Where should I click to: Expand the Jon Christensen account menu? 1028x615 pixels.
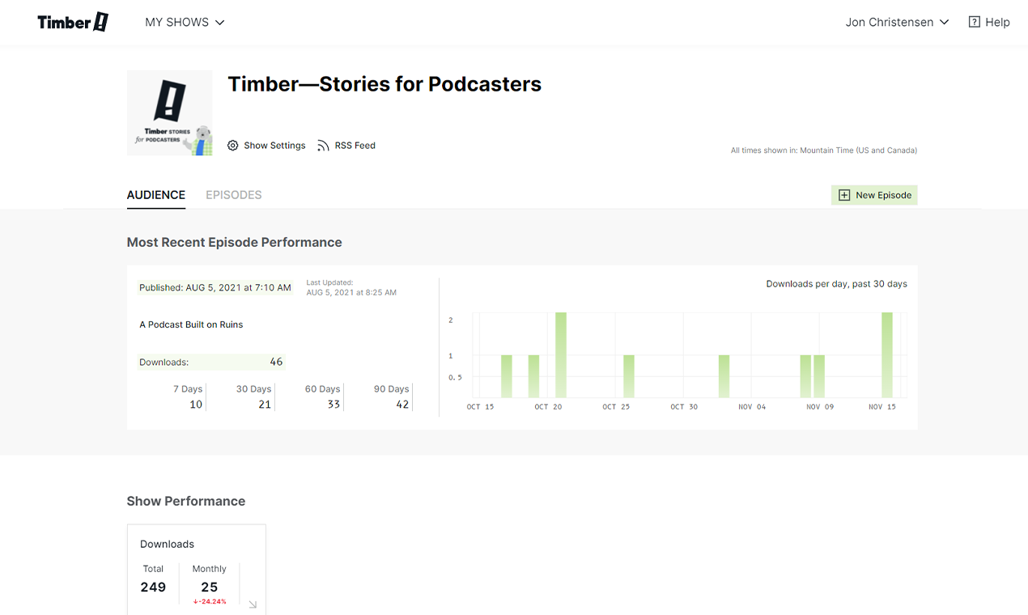pyautogui.click(x=897, y=22)
